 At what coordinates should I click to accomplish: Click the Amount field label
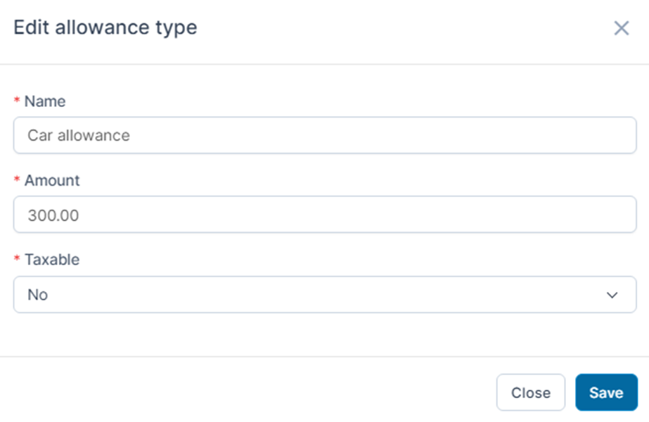pos(52,181)
